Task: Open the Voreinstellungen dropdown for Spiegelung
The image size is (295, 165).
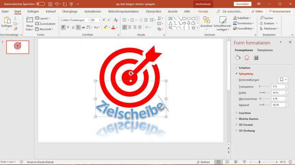Action: tap(283, 80)
